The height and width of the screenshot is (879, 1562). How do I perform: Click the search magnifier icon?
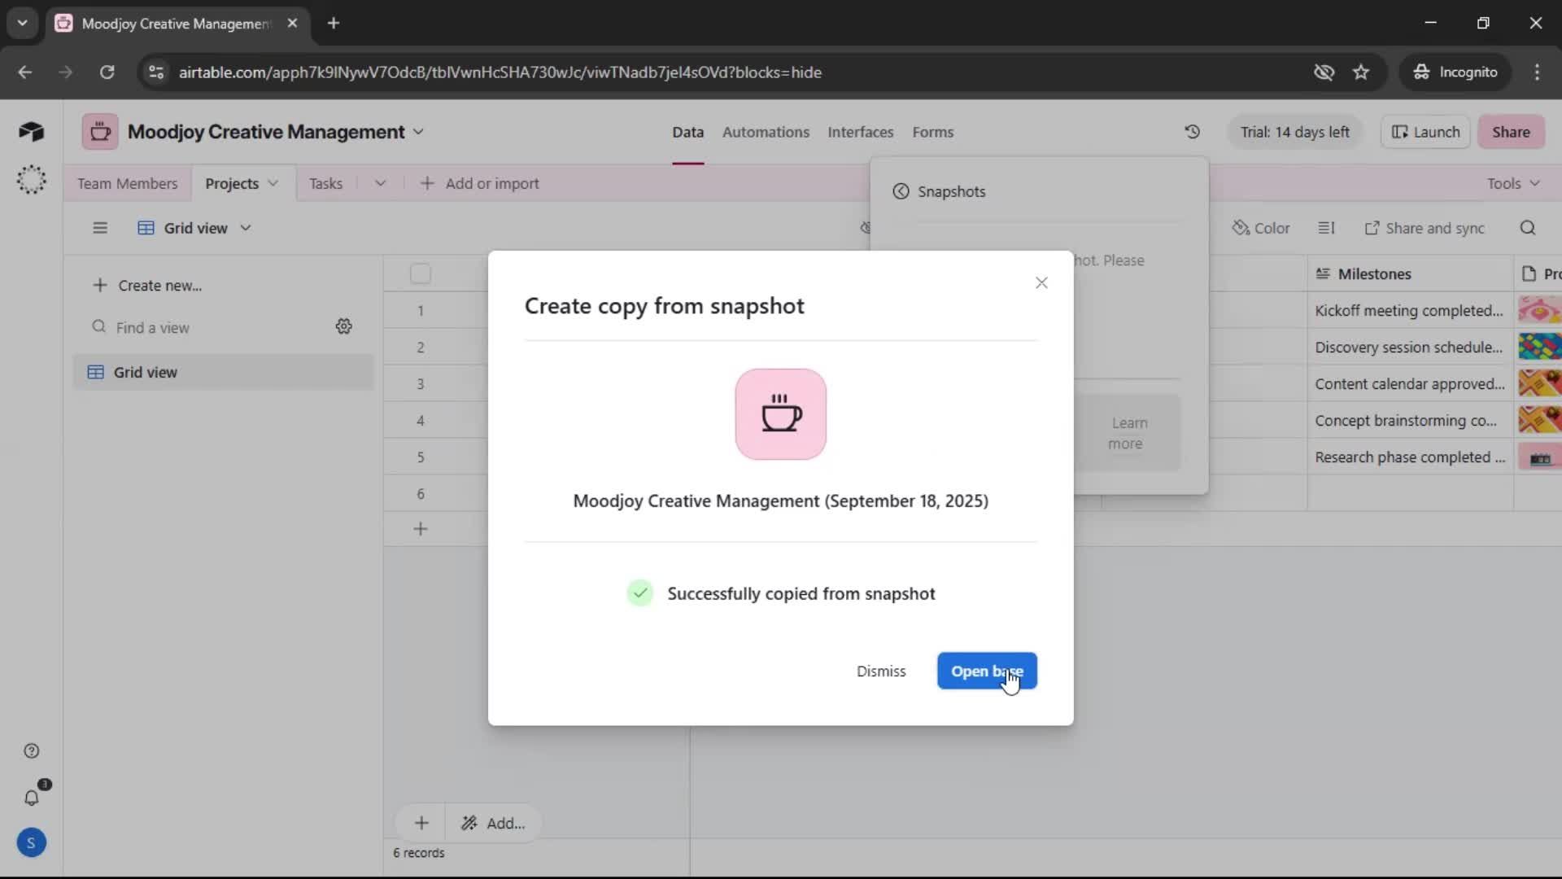[1527, 228]
